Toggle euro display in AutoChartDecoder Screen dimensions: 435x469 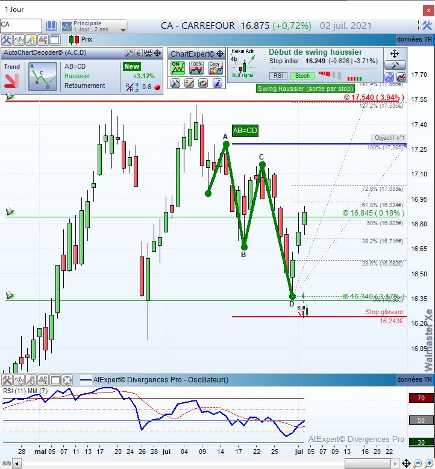pos(139,53)
